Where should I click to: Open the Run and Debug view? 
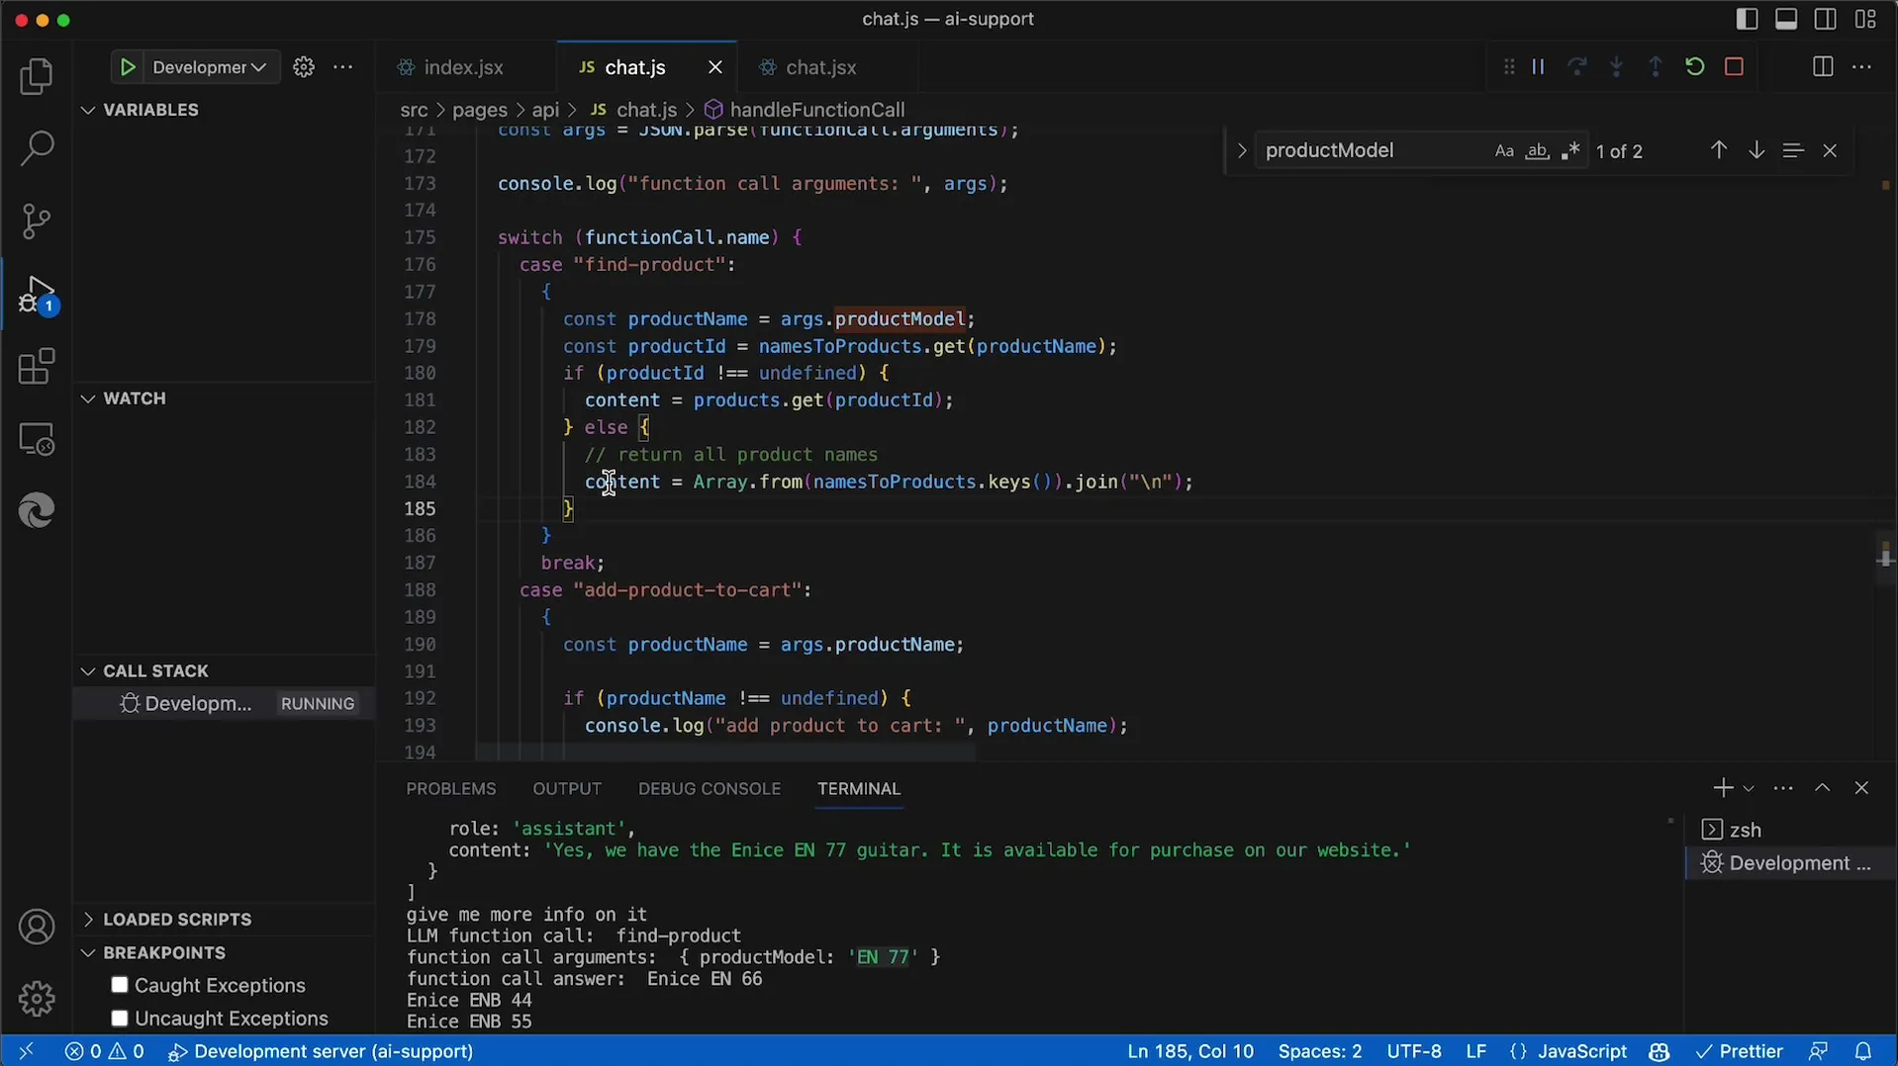(37, 294)
